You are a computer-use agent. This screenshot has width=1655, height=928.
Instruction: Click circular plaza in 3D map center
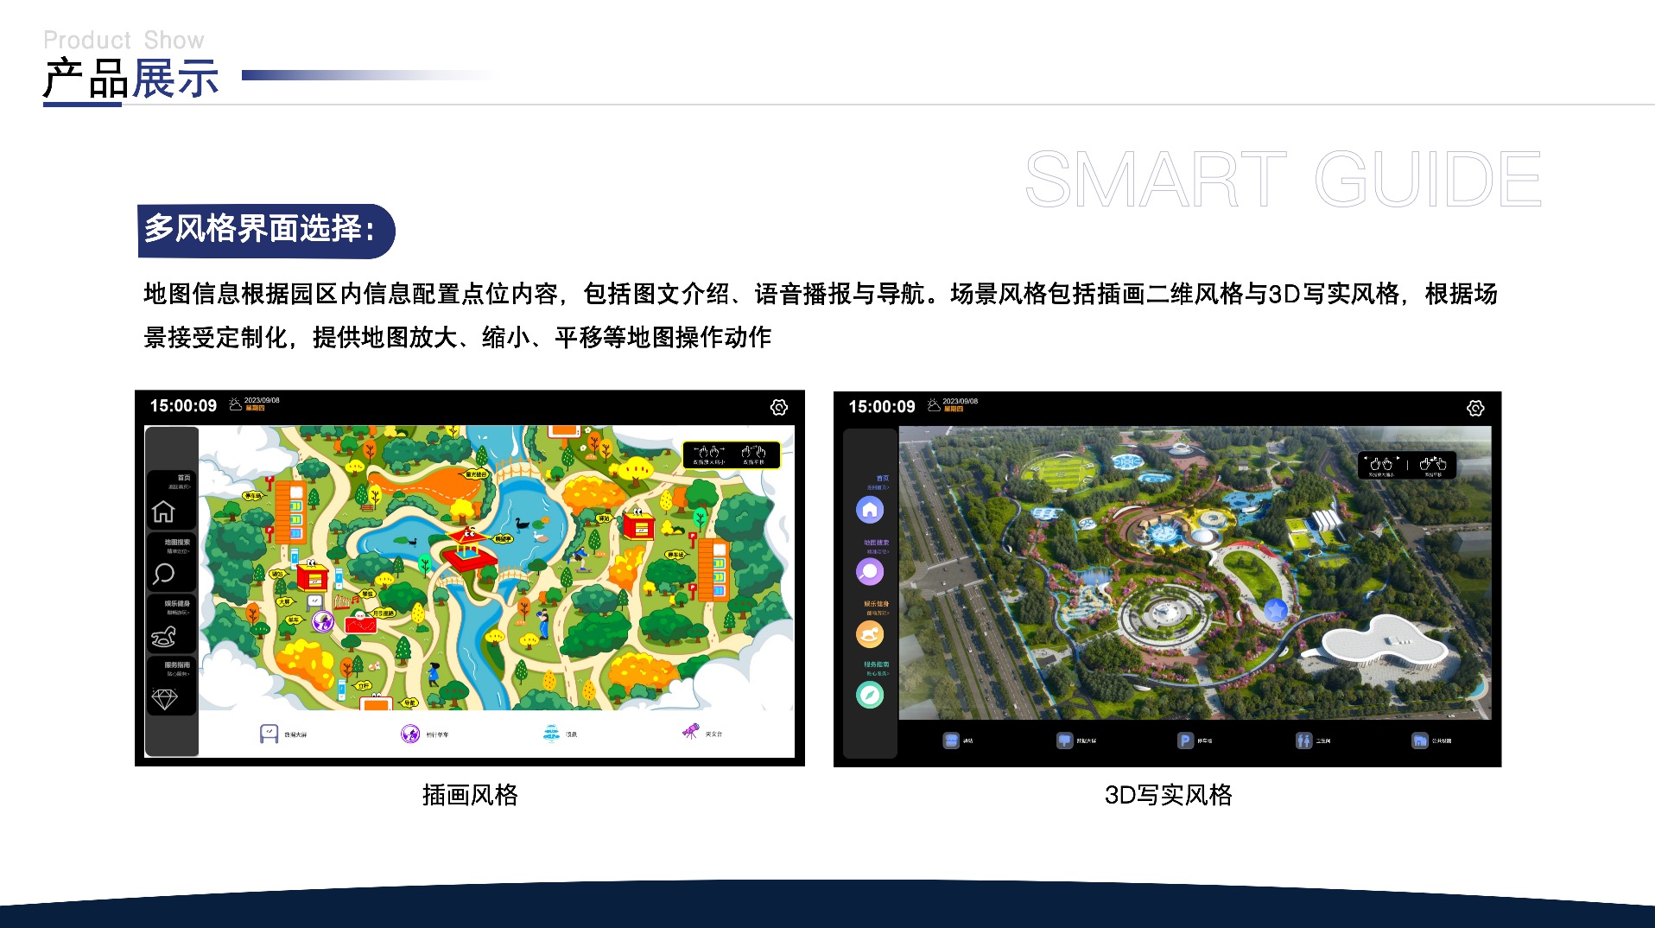[1166, 615]
